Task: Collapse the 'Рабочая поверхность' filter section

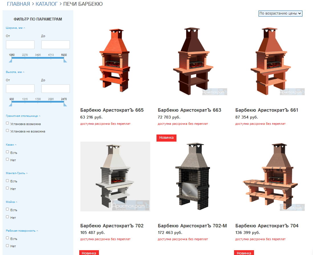Action: pyautogui.click(x=22, y=231)
